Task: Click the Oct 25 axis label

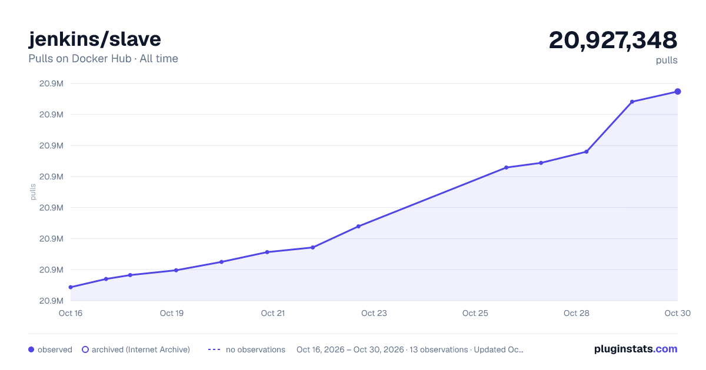Action: [475, 313]
